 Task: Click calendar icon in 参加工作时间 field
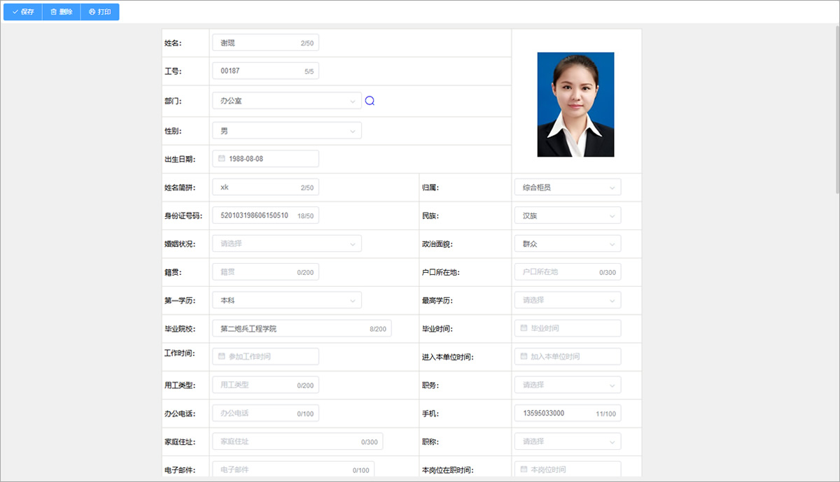click(222, 356)
